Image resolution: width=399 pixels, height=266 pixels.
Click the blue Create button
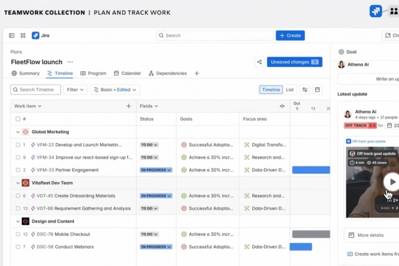[x=290, y=36]
